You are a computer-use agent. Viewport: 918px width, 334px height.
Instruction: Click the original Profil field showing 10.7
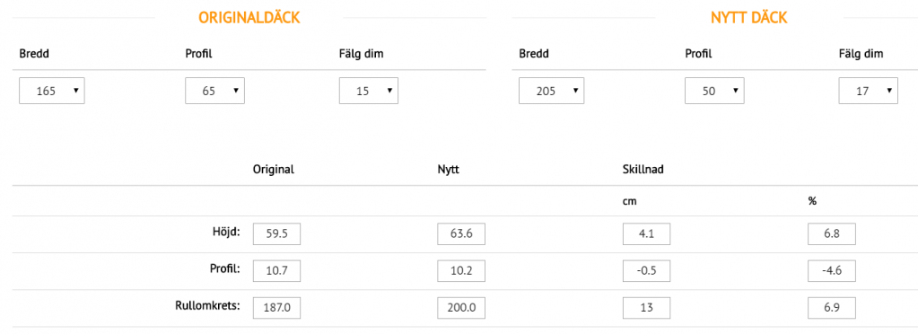click(276, 271)
